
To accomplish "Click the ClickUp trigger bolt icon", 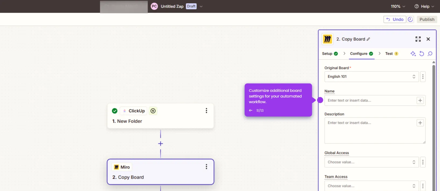I will click(153, 111).
